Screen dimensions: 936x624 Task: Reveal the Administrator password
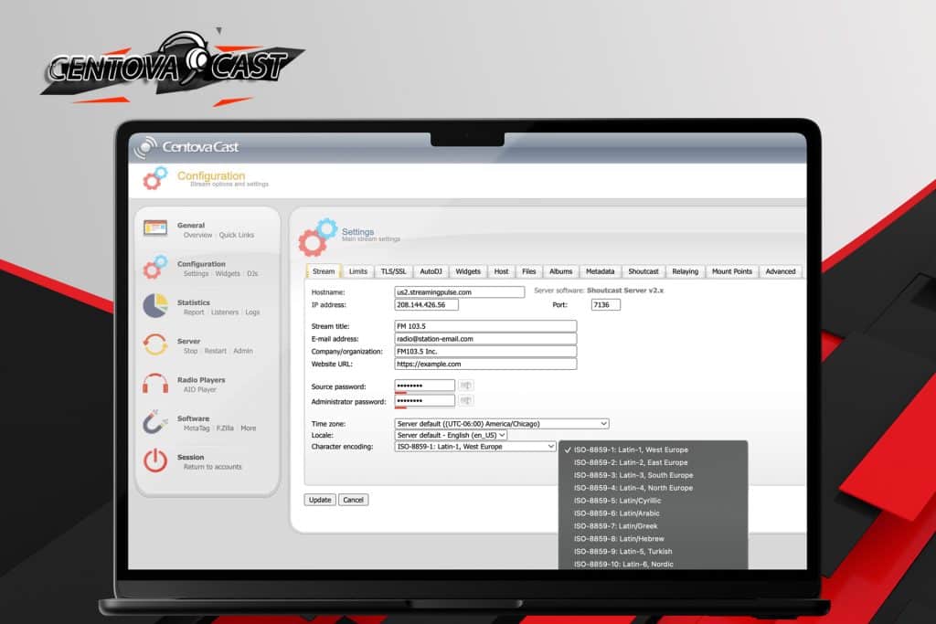(x=466, y=399)
